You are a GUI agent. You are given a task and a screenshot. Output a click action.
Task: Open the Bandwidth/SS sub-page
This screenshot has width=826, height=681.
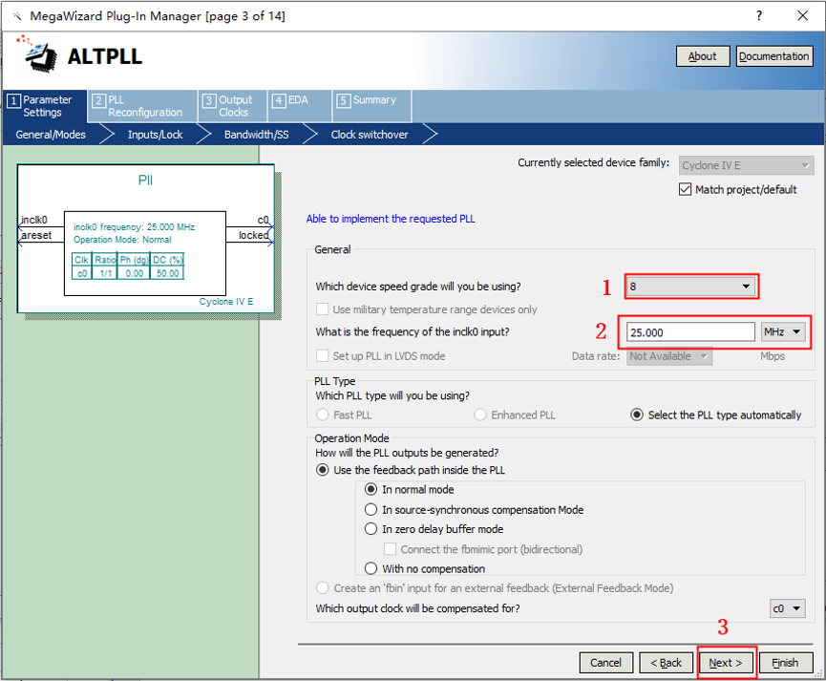(x=256, y=135)
